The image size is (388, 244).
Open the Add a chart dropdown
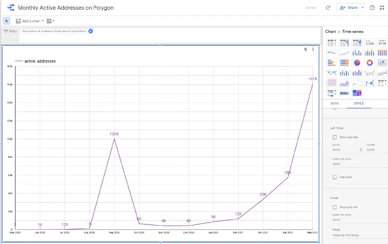click(30, 21)
